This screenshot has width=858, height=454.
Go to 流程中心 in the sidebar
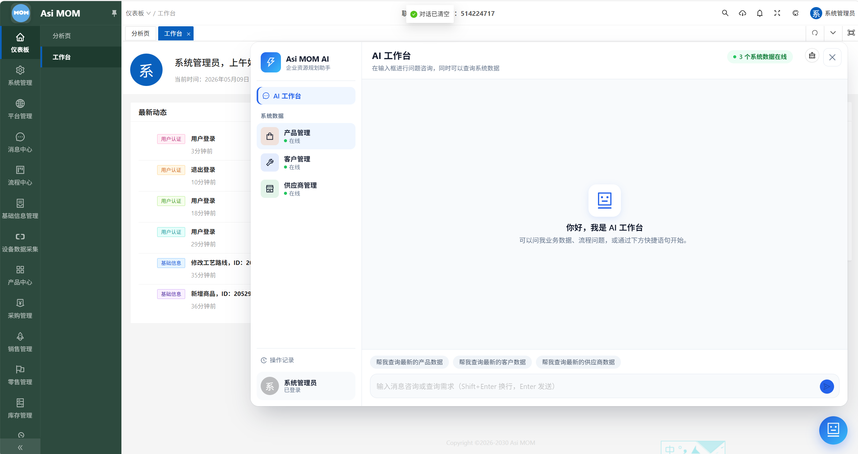[20, 176]
